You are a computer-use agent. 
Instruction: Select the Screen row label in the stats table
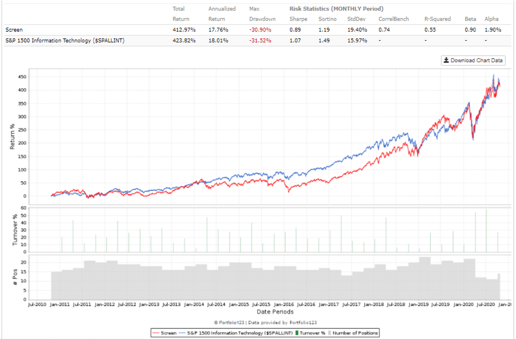point(14,30)
